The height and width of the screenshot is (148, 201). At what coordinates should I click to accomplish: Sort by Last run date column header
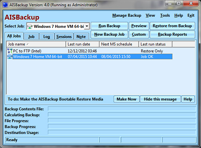click(x=83, y=44)
